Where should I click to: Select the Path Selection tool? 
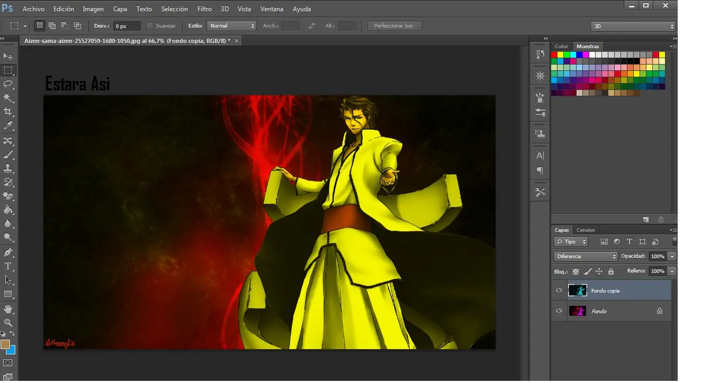(8, 280)
